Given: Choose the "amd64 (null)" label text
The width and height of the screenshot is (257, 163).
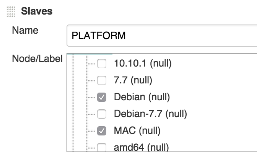Looking at the screenshot, I should (141, 147).
